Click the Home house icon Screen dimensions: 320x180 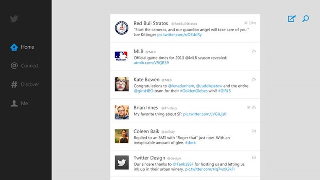coord(14,47)
